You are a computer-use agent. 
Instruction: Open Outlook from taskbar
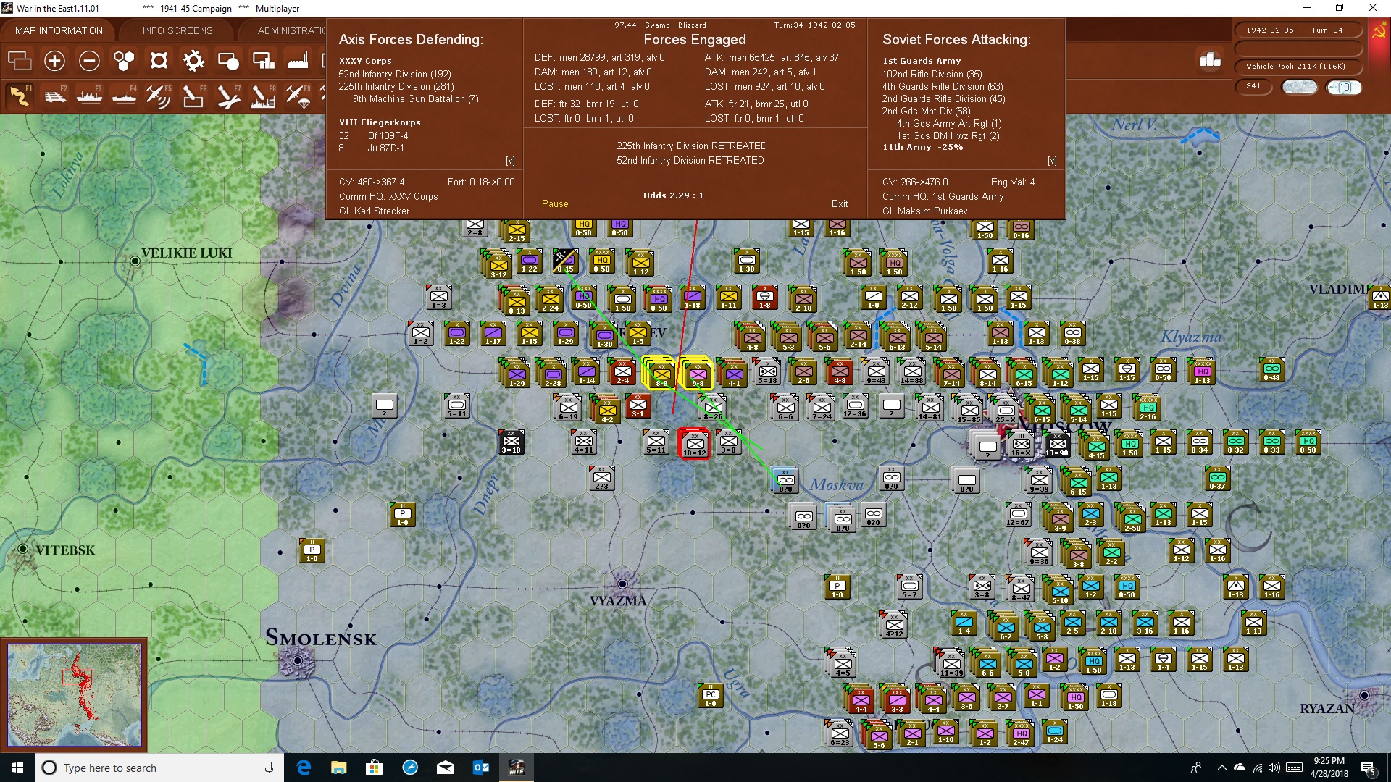tap(481, 768)
